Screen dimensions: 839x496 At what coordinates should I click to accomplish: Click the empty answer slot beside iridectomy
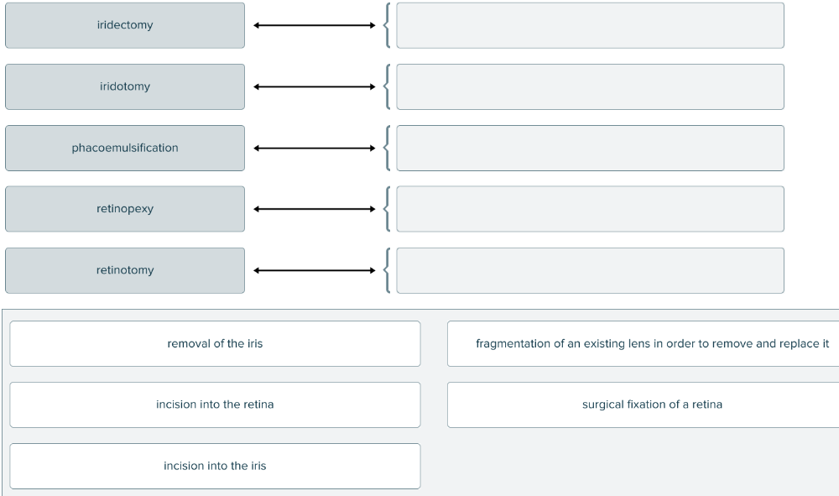pyautogui.click(x=590, y=25)
